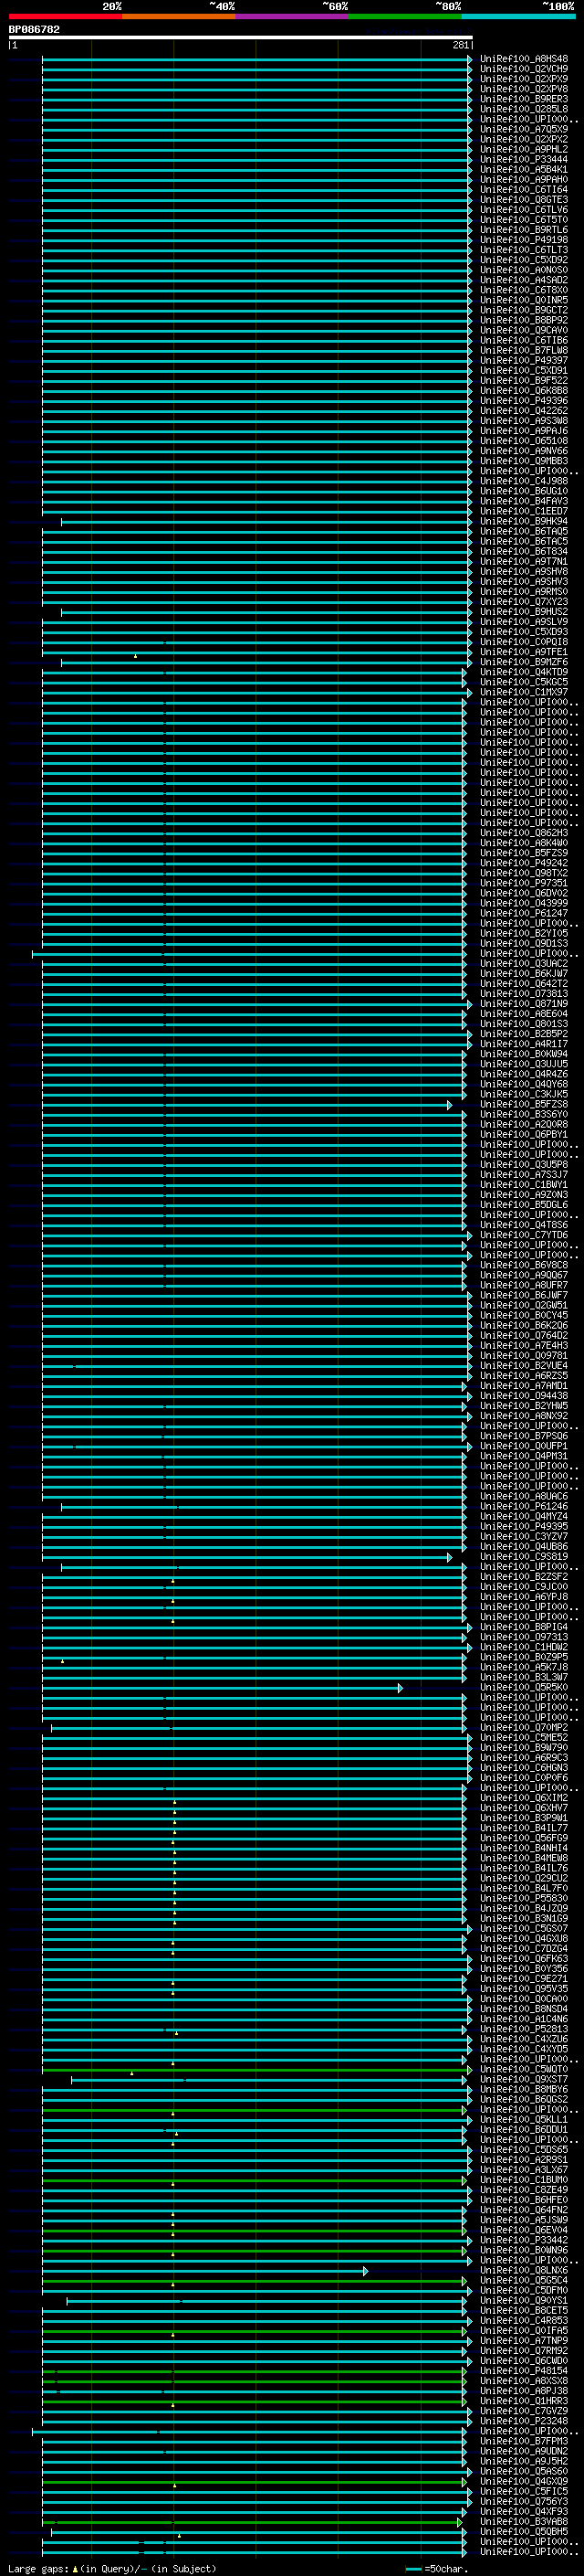
Task: Select label UniRef100_C0P0F6
Action: [524, 1778]
